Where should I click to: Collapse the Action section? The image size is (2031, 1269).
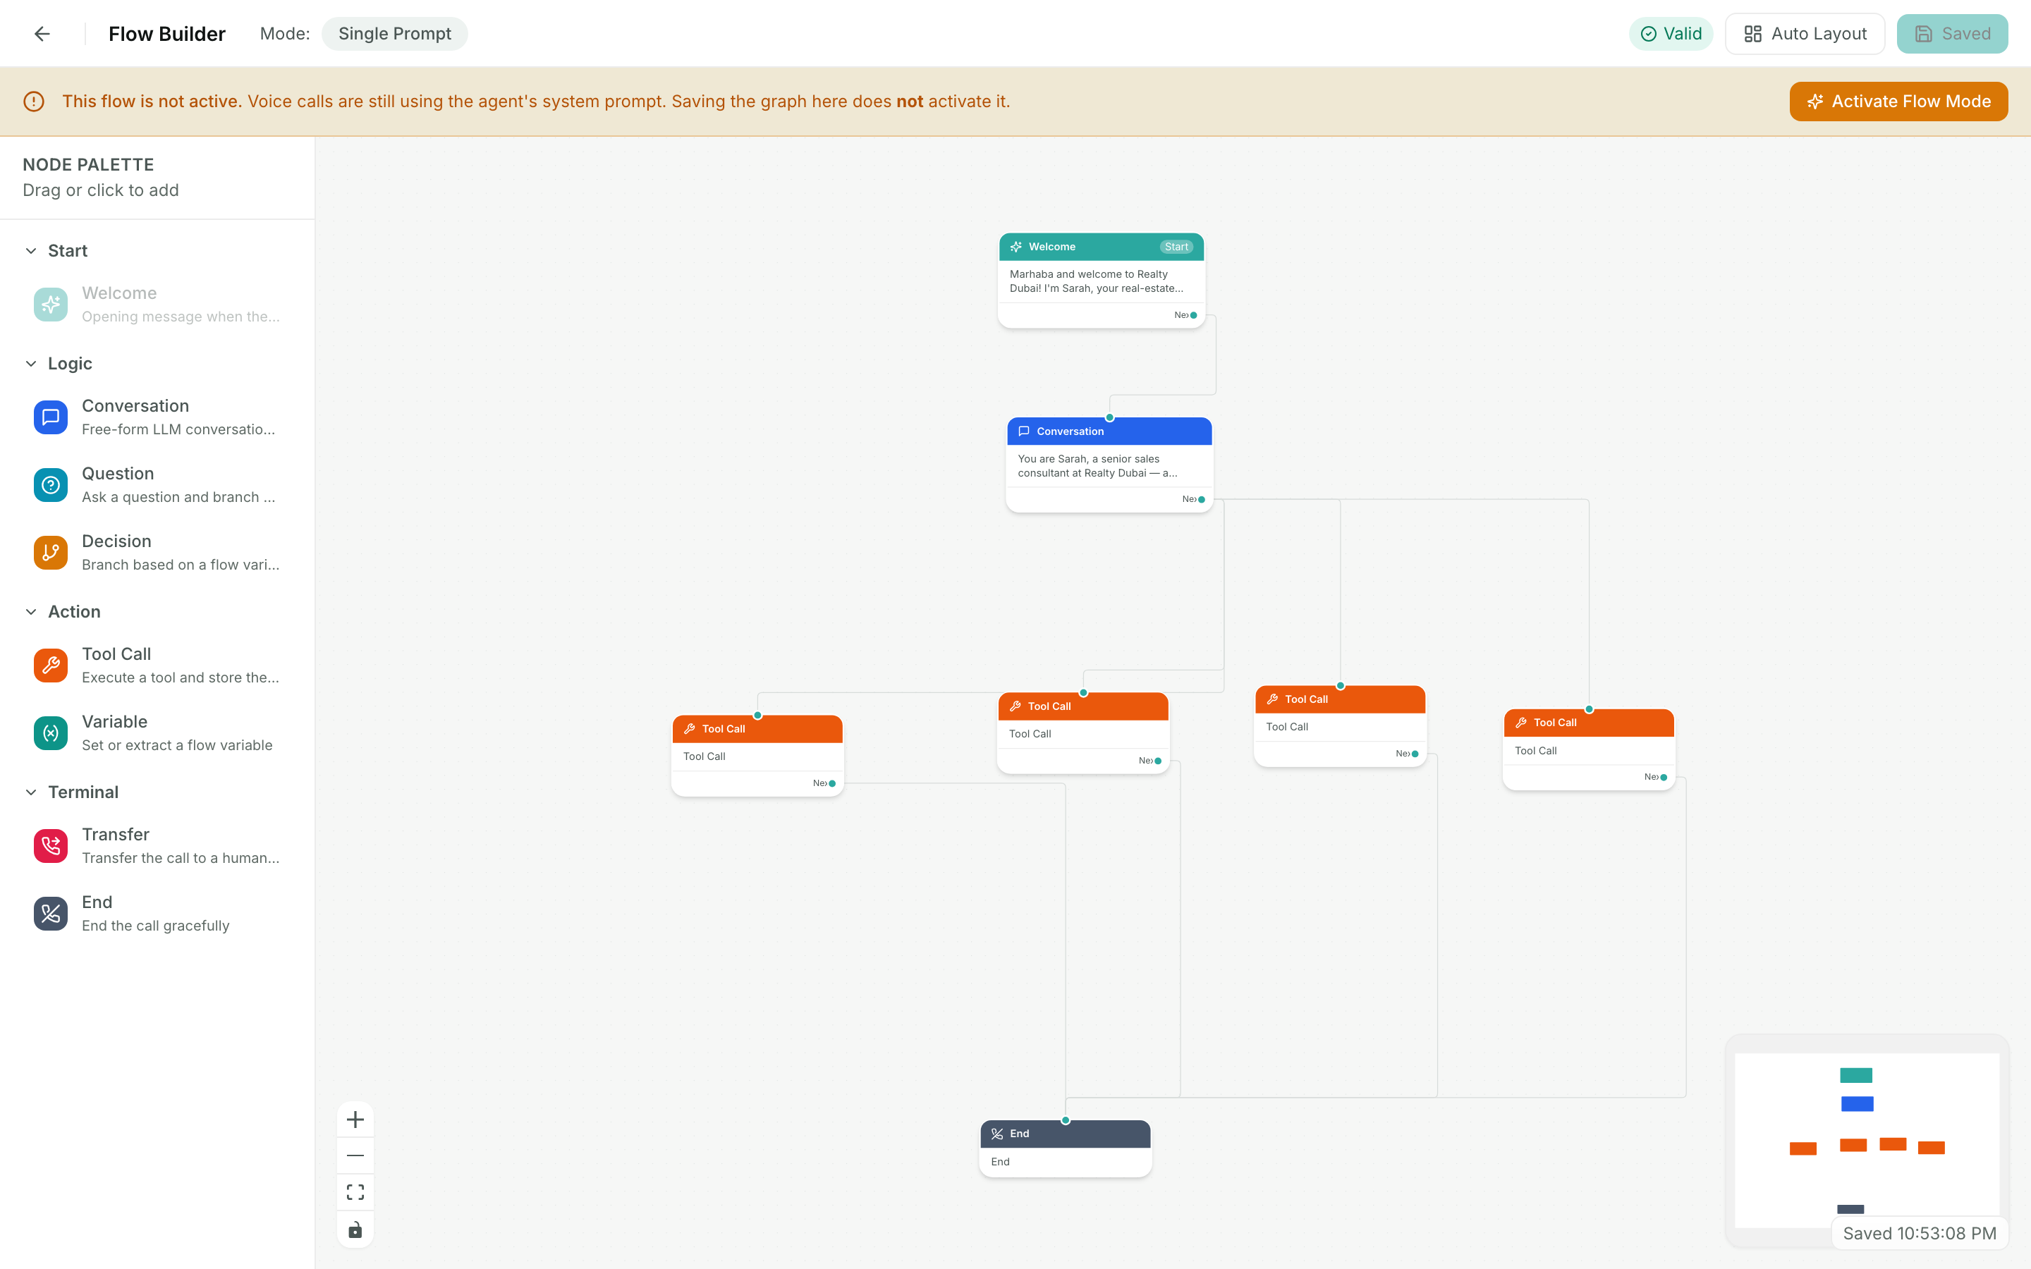click(31, 612)
